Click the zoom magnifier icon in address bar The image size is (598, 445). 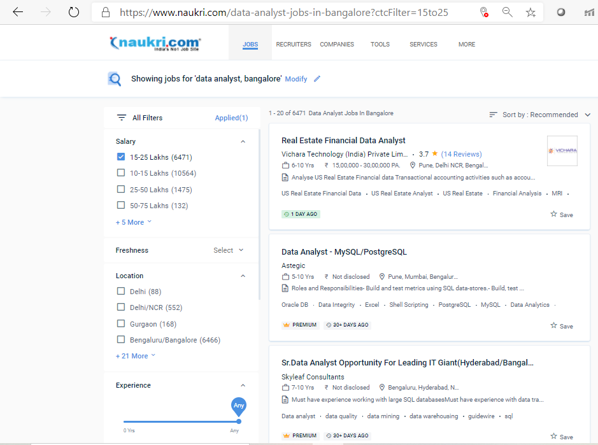[507, 12]
